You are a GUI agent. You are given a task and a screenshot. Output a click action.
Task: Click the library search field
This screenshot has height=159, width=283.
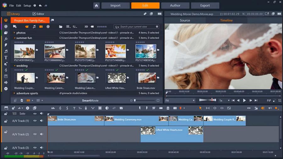pyautogui.click(x=137, y=27)
